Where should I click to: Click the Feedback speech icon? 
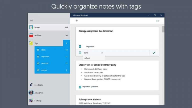point(31,85)
